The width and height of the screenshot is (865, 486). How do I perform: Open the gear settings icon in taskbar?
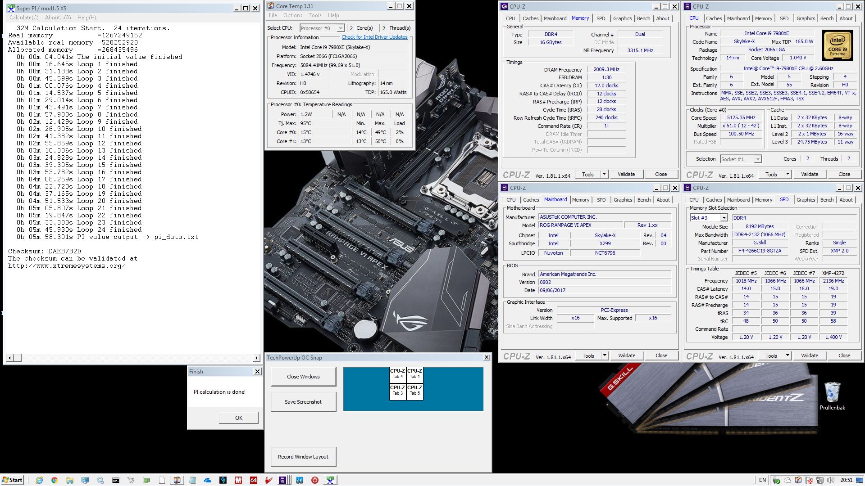tap(100, 480)
